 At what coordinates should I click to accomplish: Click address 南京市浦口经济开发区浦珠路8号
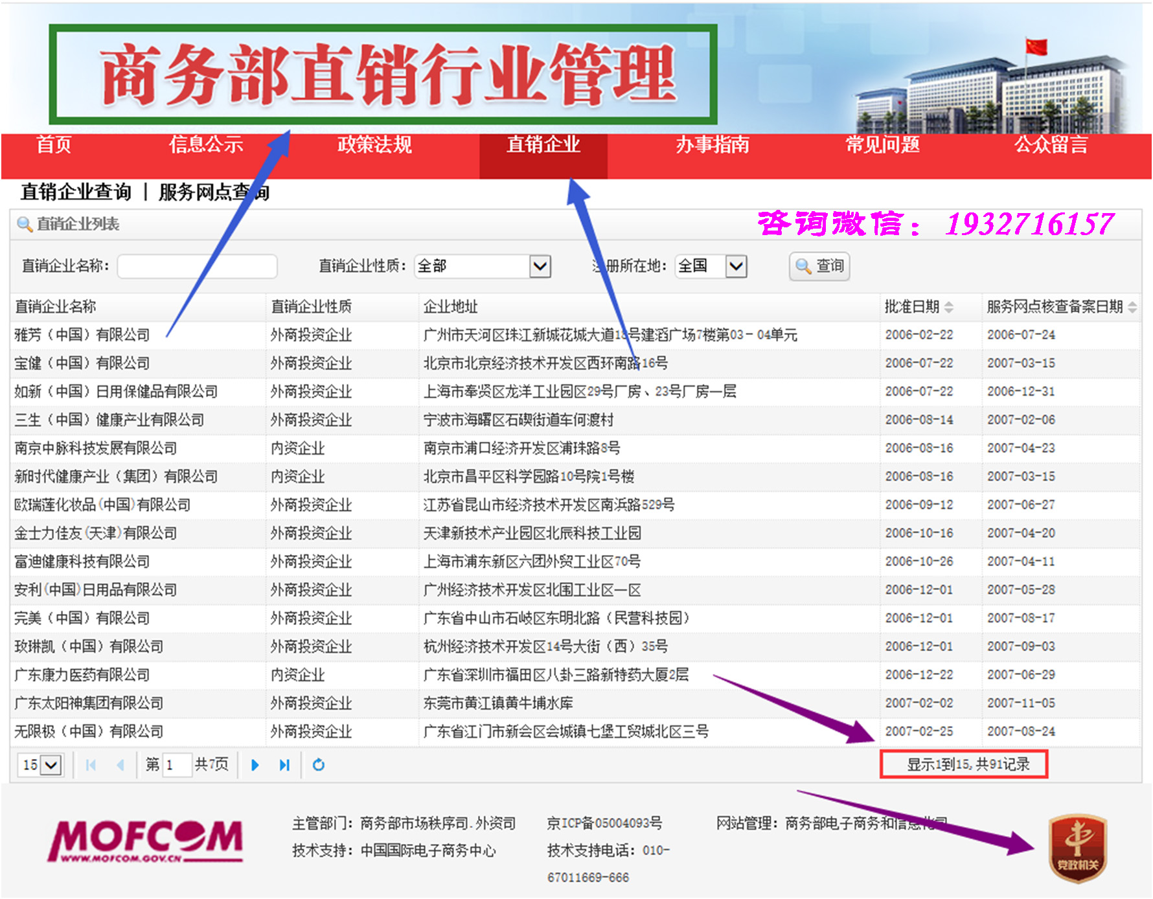[522, 448]
